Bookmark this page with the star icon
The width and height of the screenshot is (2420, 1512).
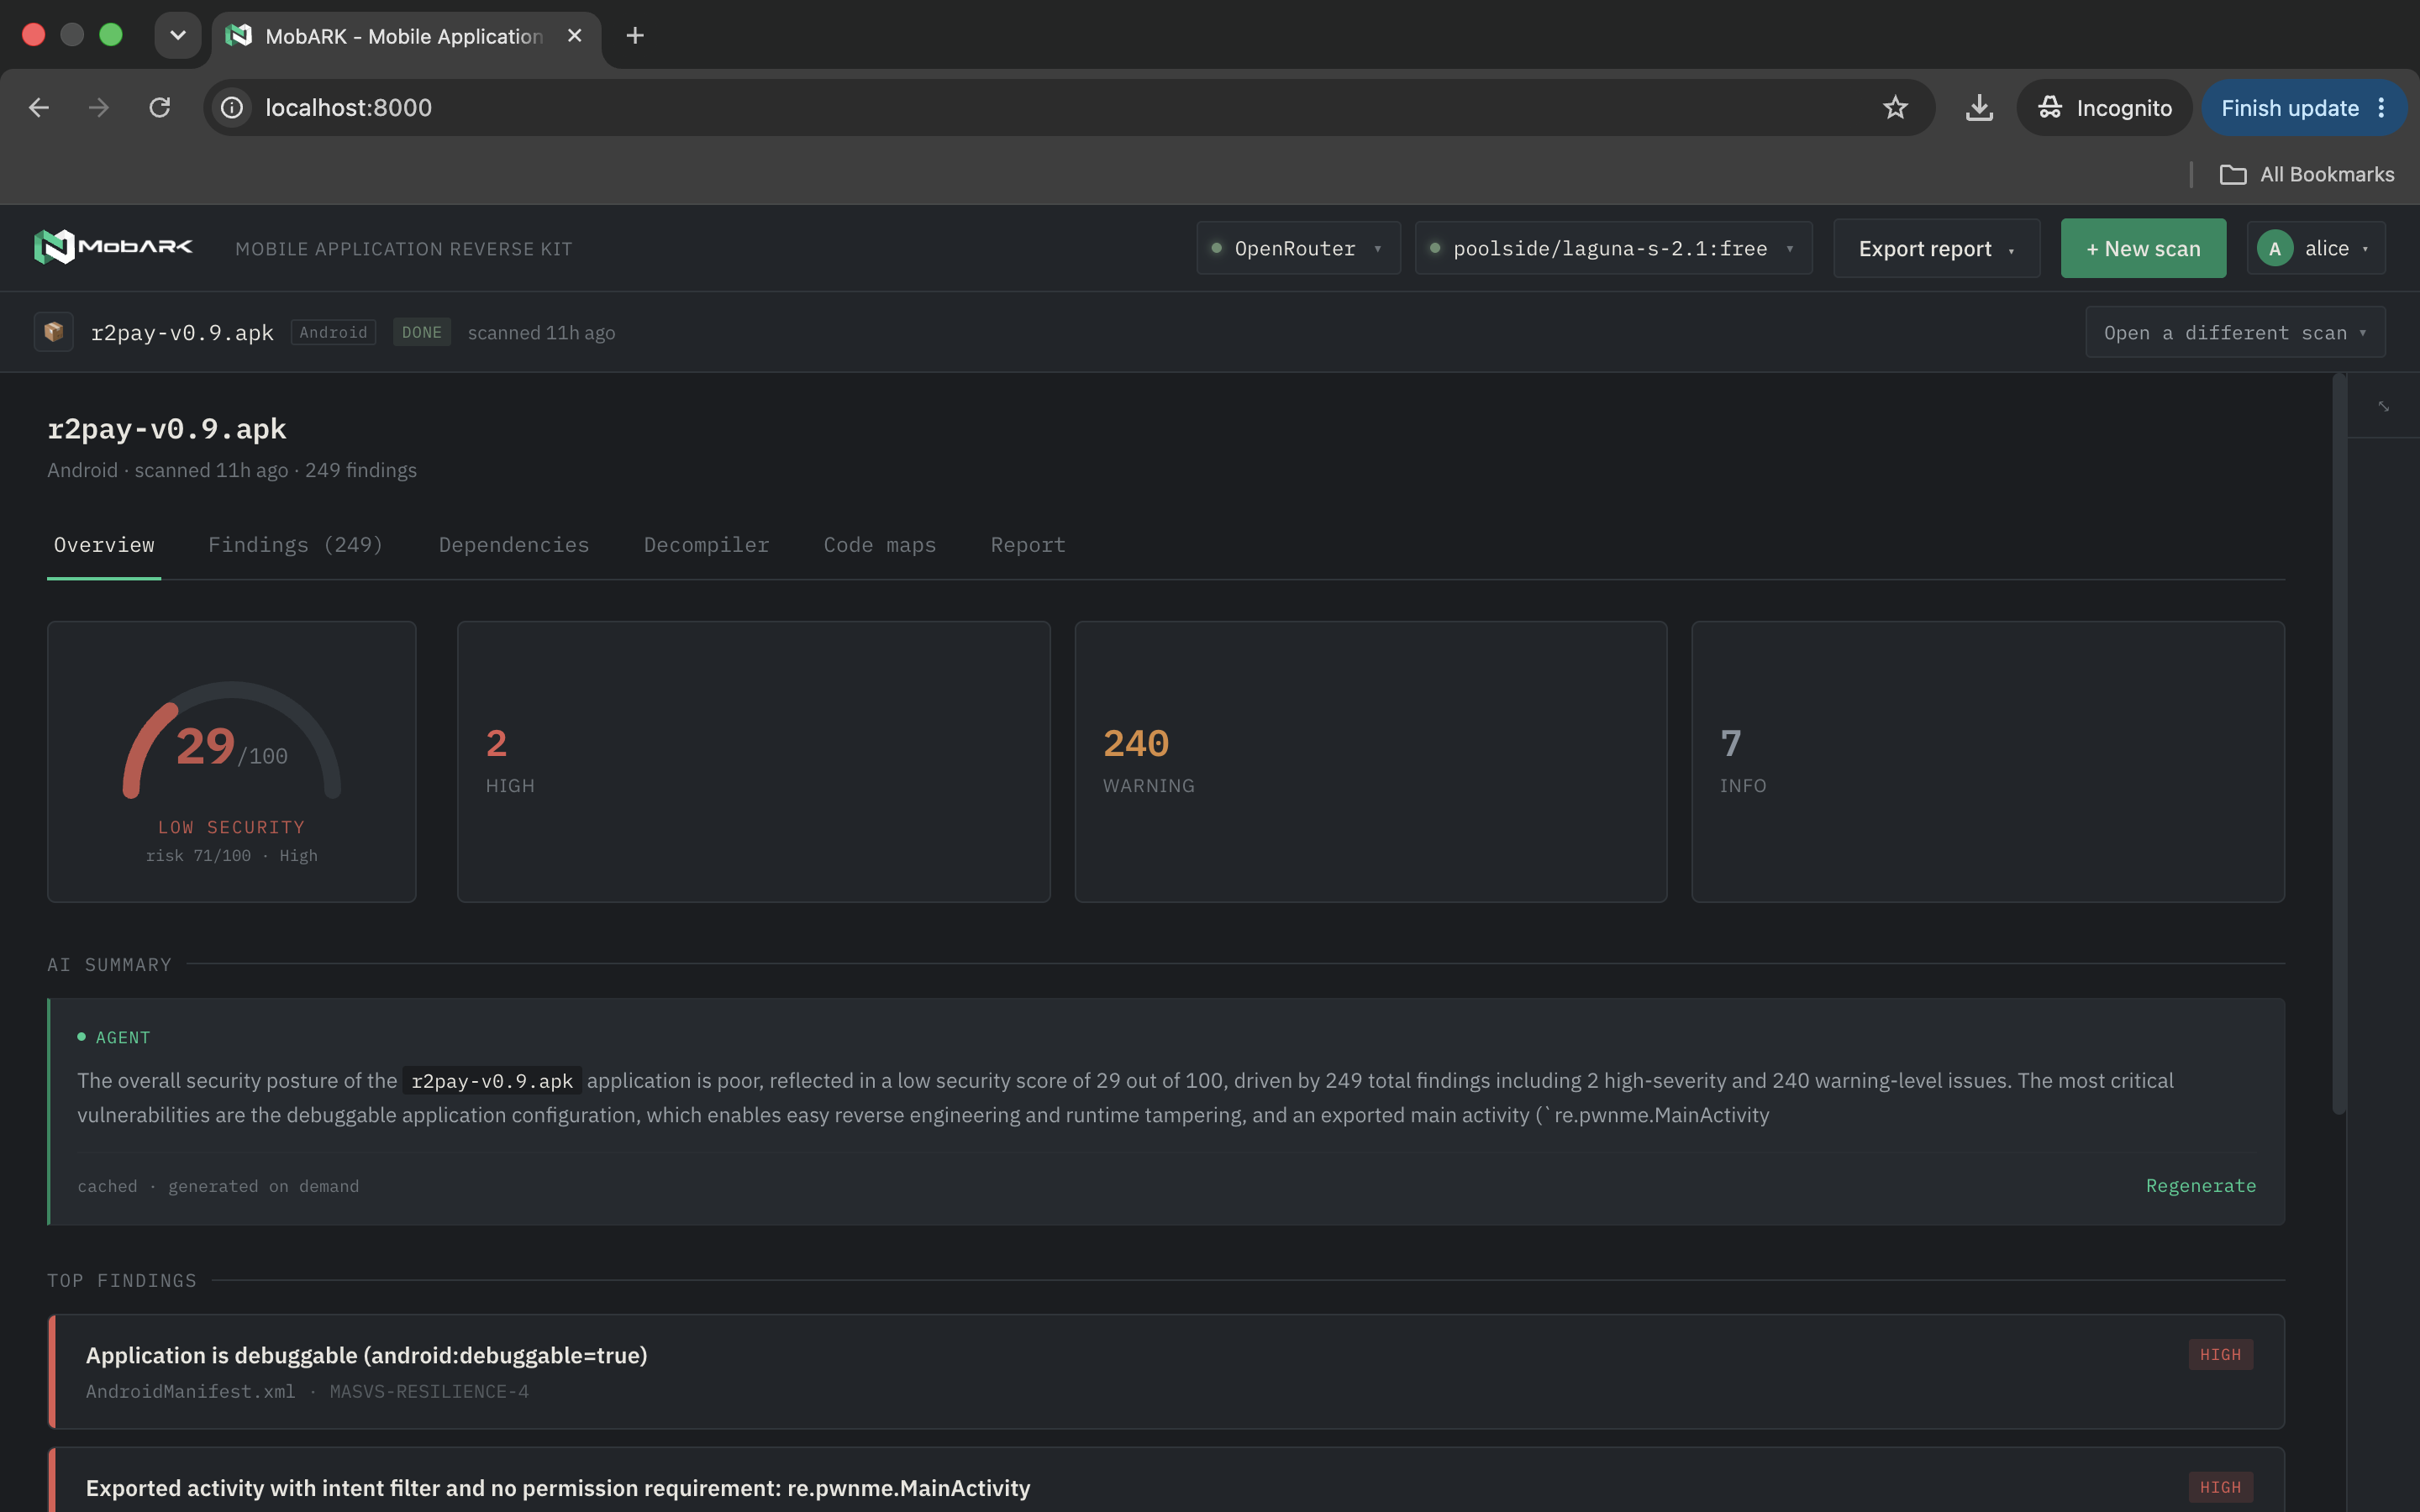pos(1895,108)
